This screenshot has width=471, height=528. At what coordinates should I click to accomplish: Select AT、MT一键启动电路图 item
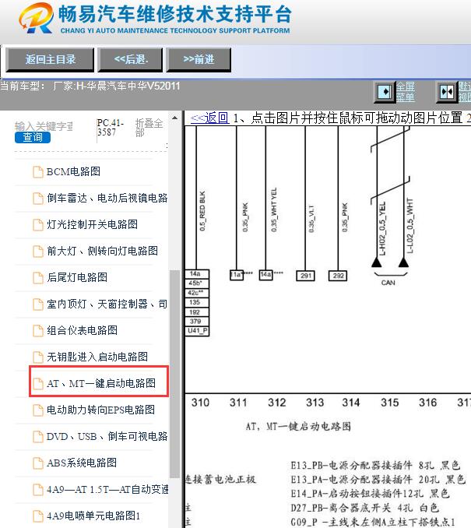101,383
